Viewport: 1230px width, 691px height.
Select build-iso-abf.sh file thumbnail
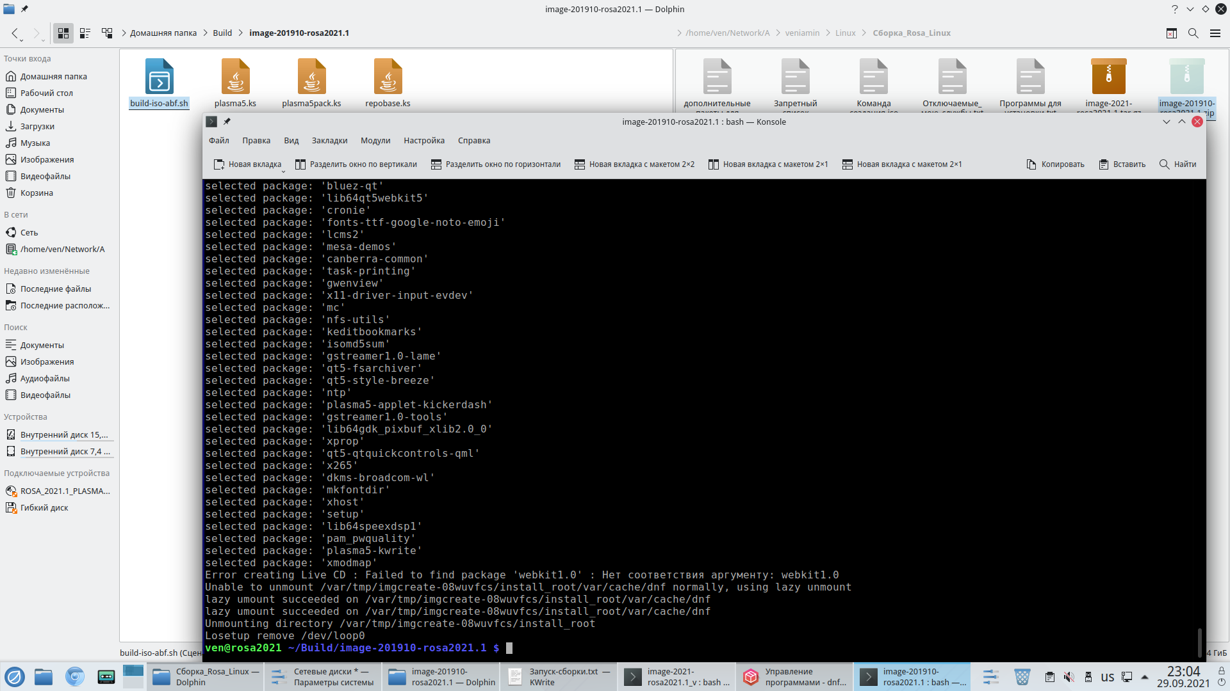point(159,77)
